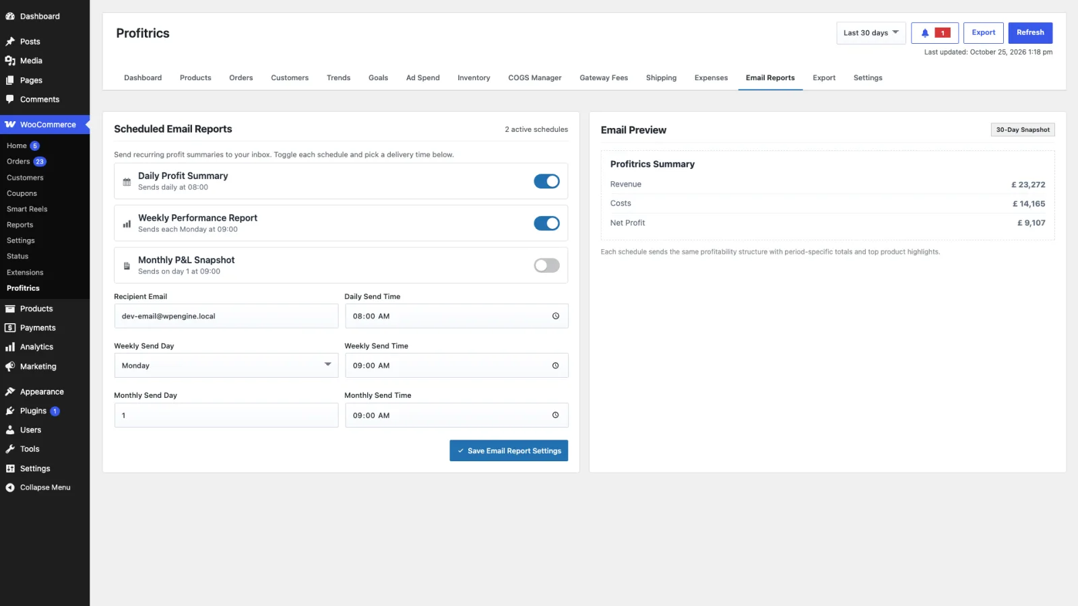The height and width of the screenshot is (606, 1078).
Task: Select the Tools wrench icon
Action: click(10, 449)
